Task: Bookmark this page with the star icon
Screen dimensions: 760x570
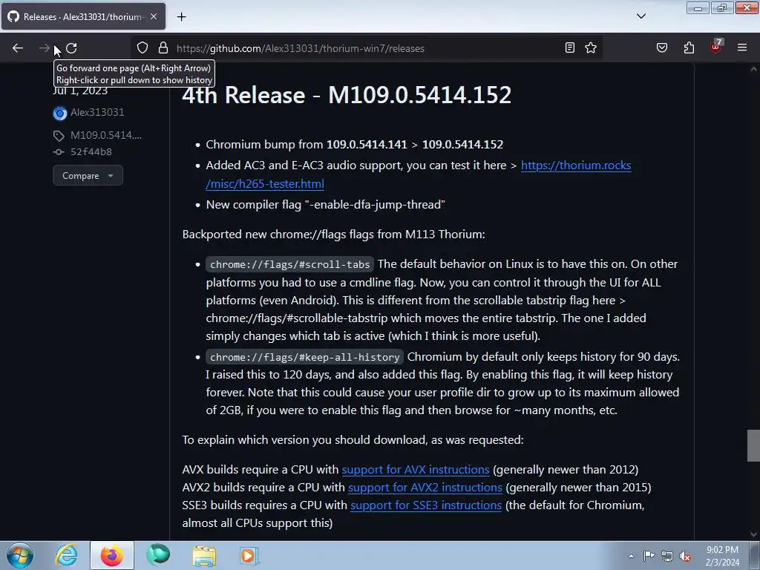Action: click(591, 48)
